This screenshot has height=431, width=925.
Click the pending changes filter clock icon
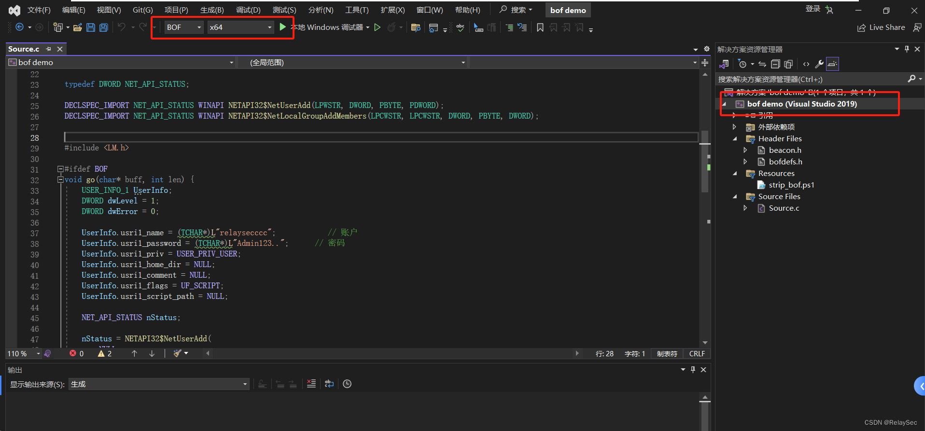point(743,64)
